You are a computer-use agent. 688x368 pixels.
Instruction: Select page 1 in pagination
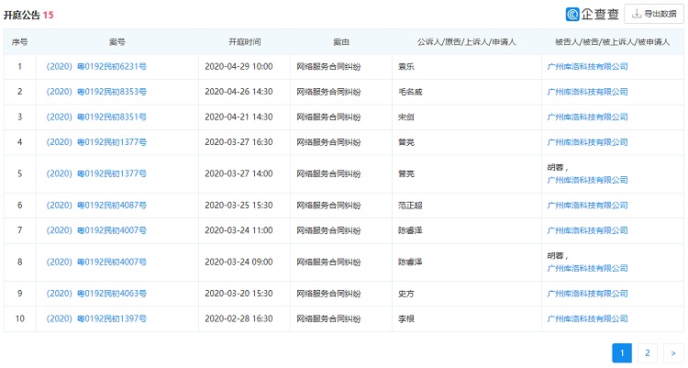point(622,352)
